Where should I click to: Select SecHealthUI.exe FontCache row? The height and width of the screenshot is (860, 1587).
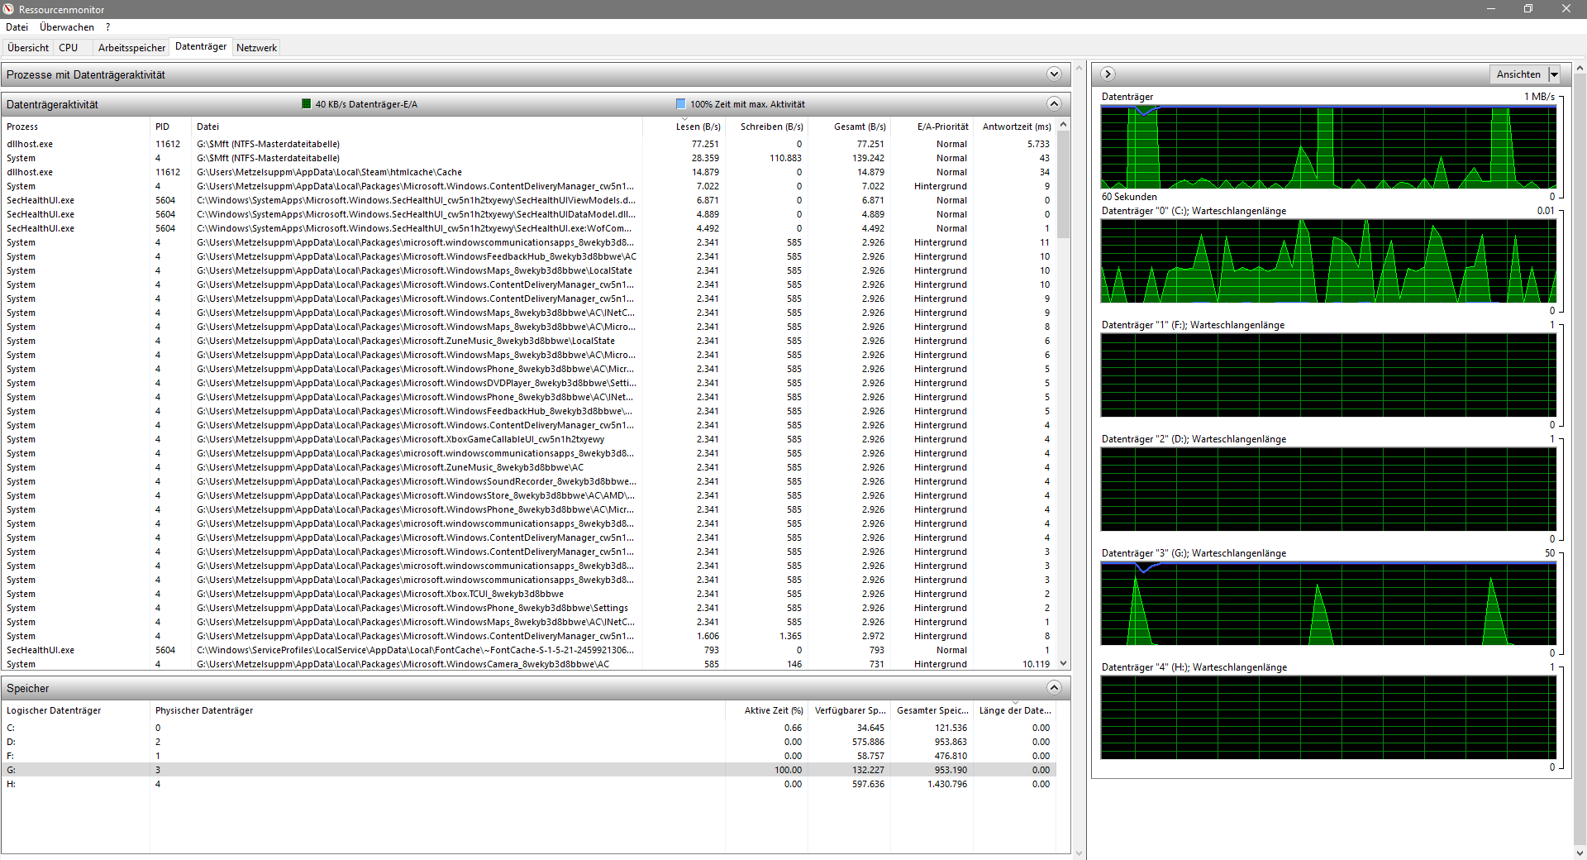point(529,650)
